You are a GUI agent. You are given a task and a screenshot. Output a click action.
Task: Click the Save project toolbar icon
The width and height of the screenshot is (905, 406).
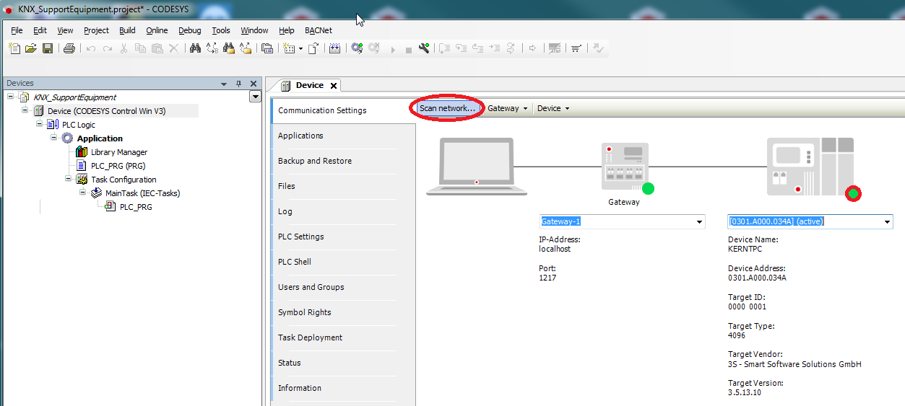click(x=48, y=48)
